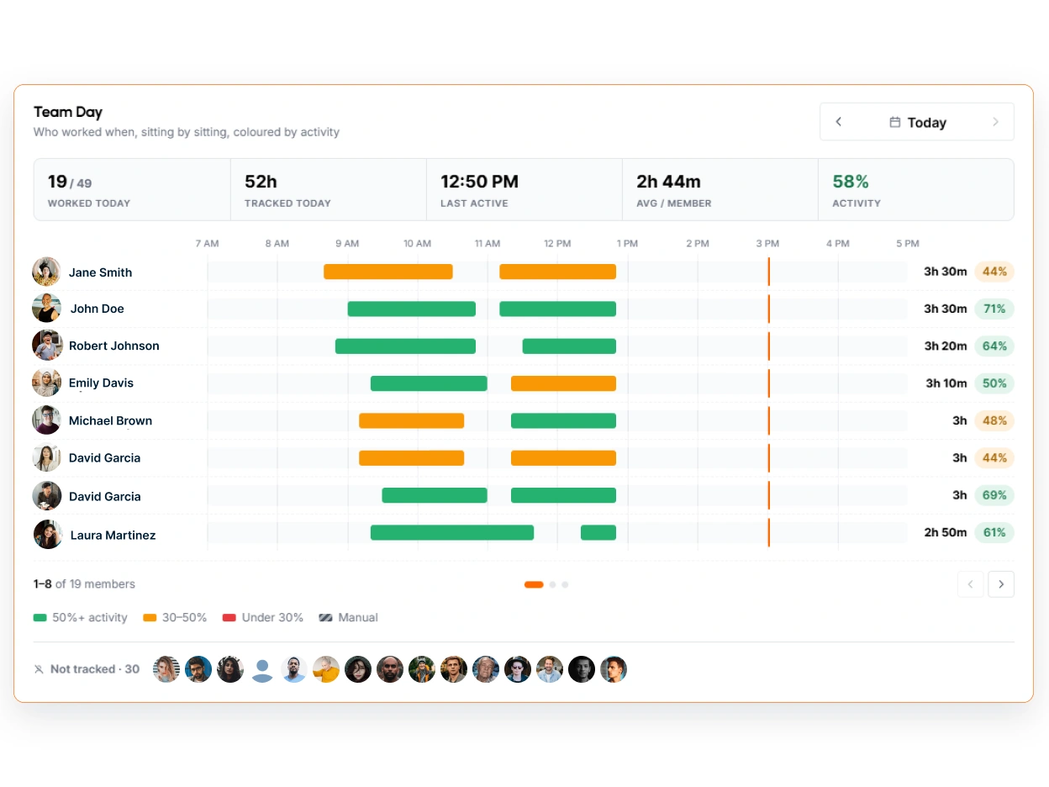Click the 1–8 of 19 members text
1049x787 pixels.
[x=84, y=584]
